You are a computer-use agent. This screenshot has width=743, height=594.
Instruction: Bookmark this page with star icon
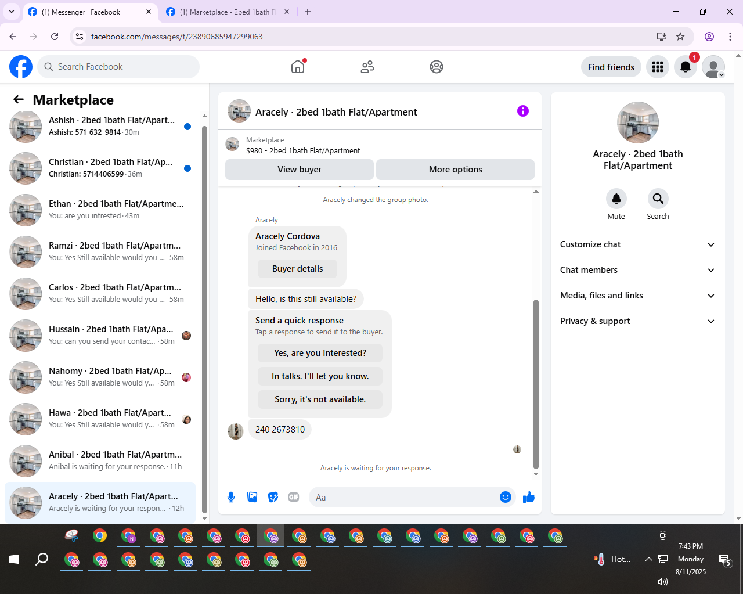point(680,37)
